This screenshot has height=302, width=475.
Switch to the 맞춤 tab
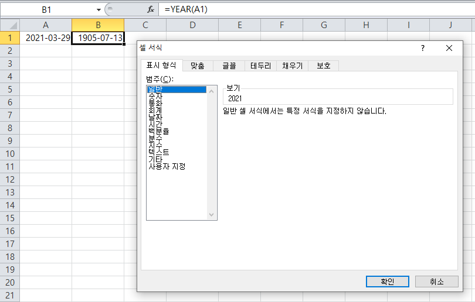pos(198,66)
